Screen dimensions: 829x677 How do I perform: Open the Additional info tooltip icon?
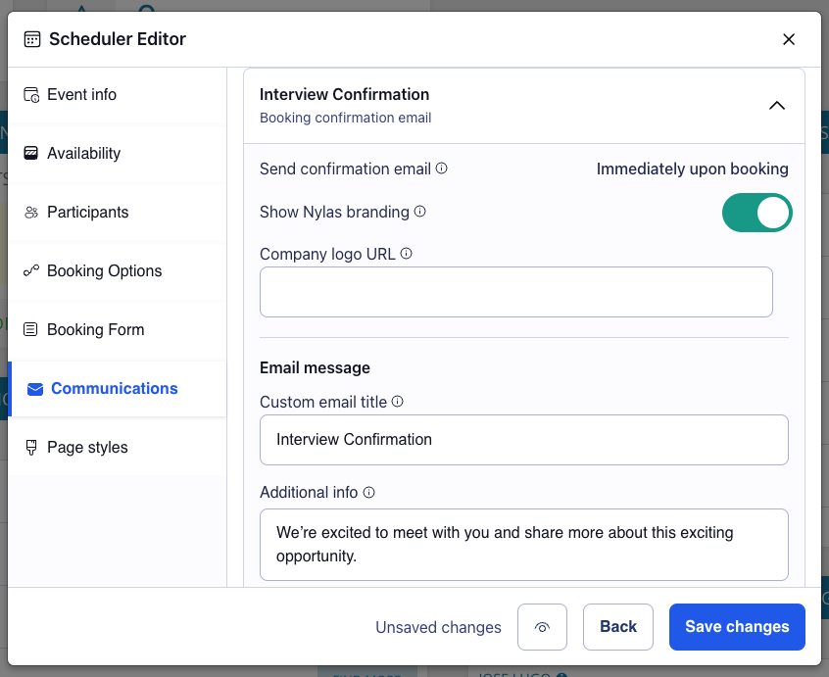(368, 492)
